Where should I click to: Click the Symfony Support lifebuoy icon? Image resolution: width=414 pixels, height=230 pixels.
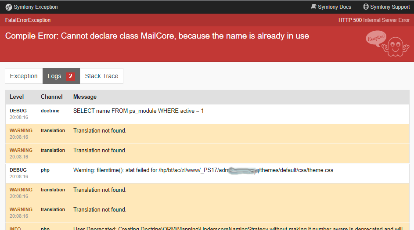click(x=366, y=7)
